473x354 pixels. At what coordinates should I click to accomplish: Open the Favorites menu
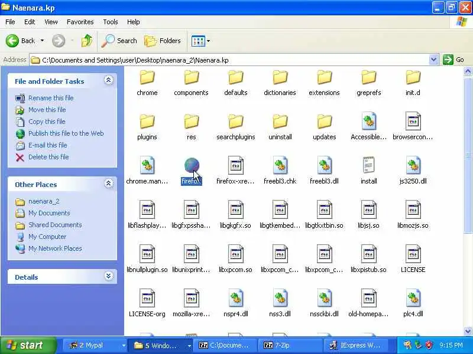coord(80,22)
